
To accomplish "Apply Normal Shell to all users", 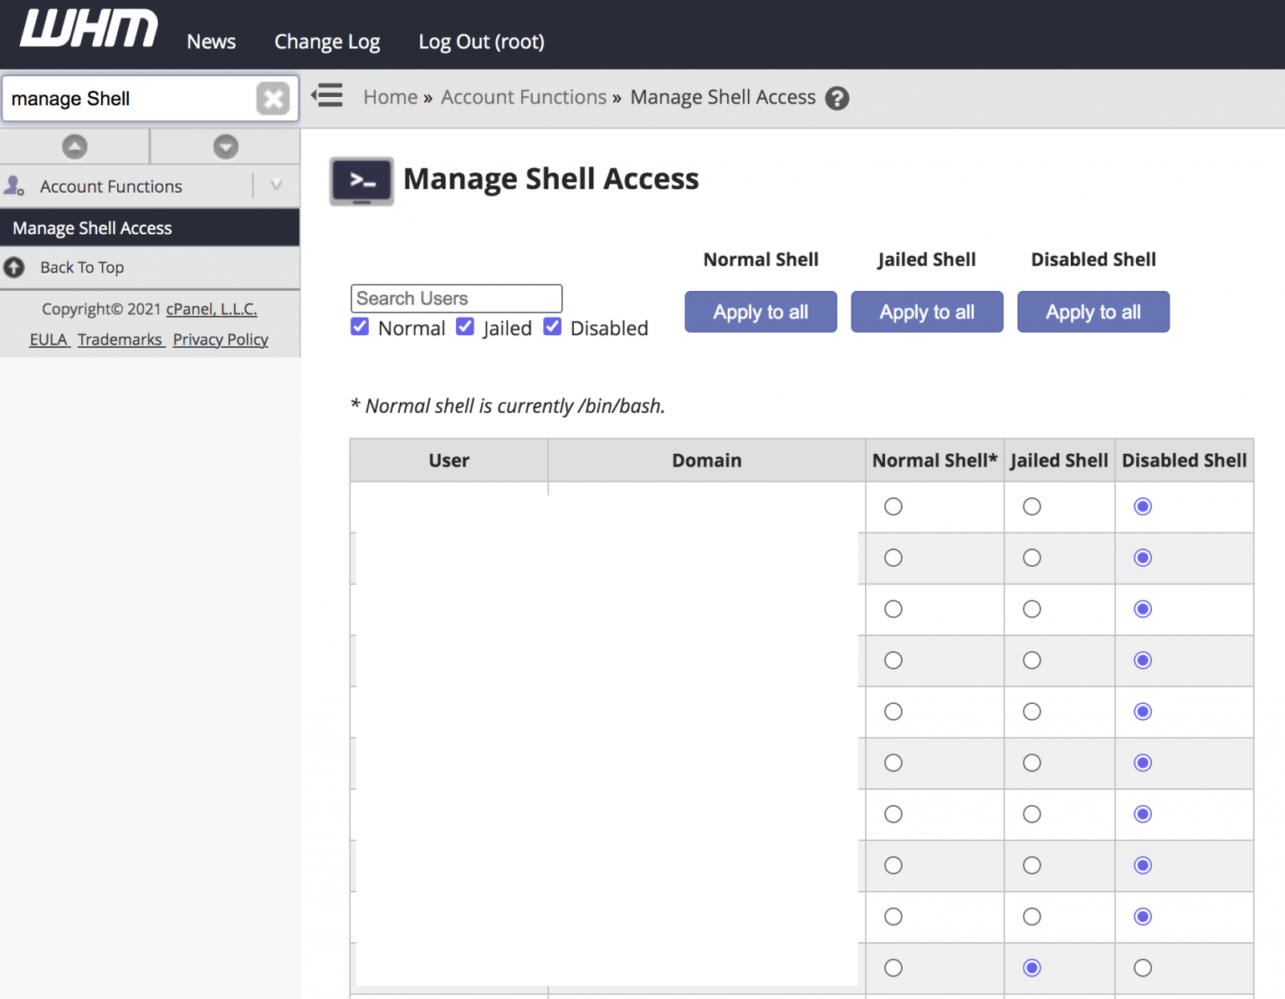I will tap(760, 312).
